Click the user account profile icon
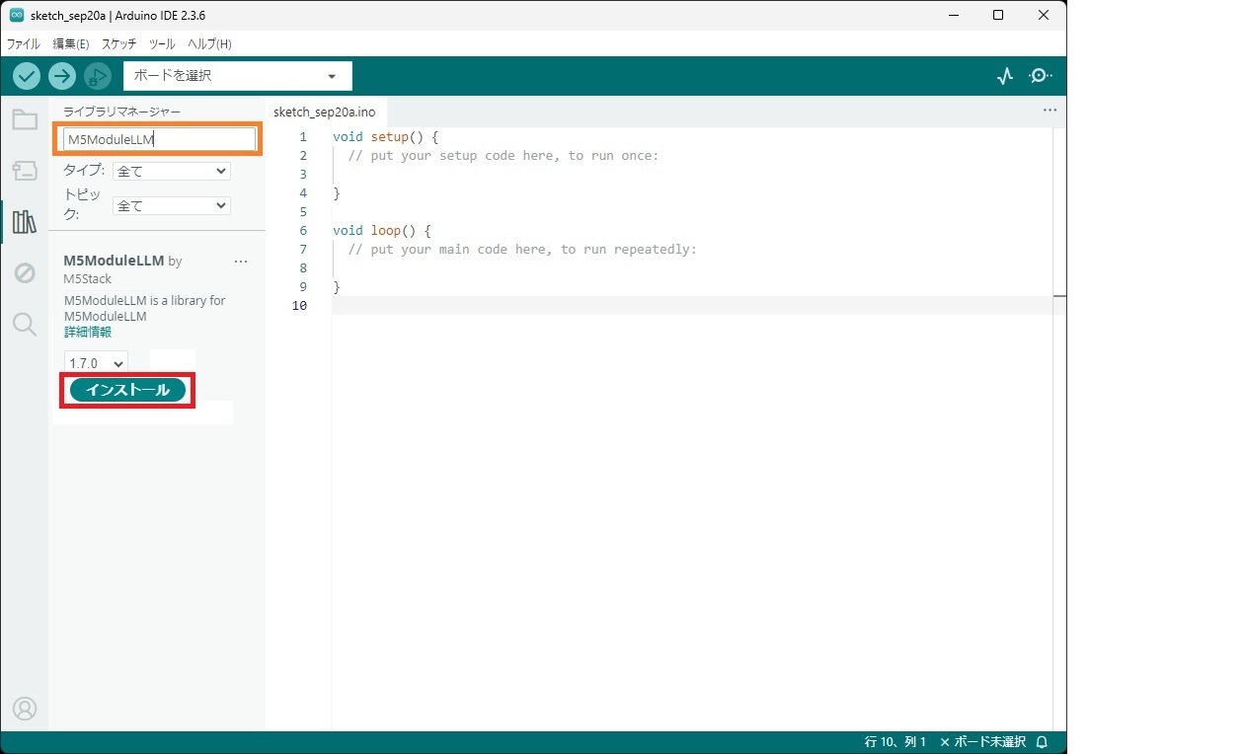Image resolution: width=1244 pixels, height=754 pixels. click(x=25, y=709)
